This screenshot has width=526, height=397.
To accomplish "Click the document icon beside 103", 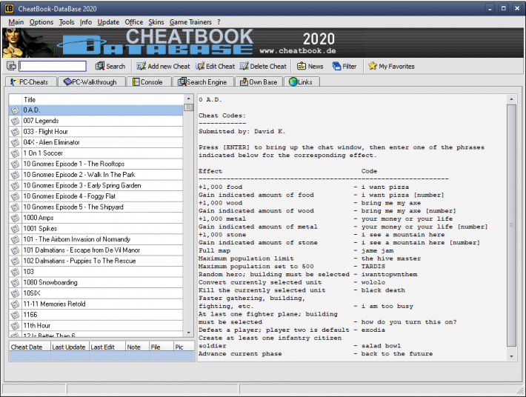I will click(x=15, y=272).
